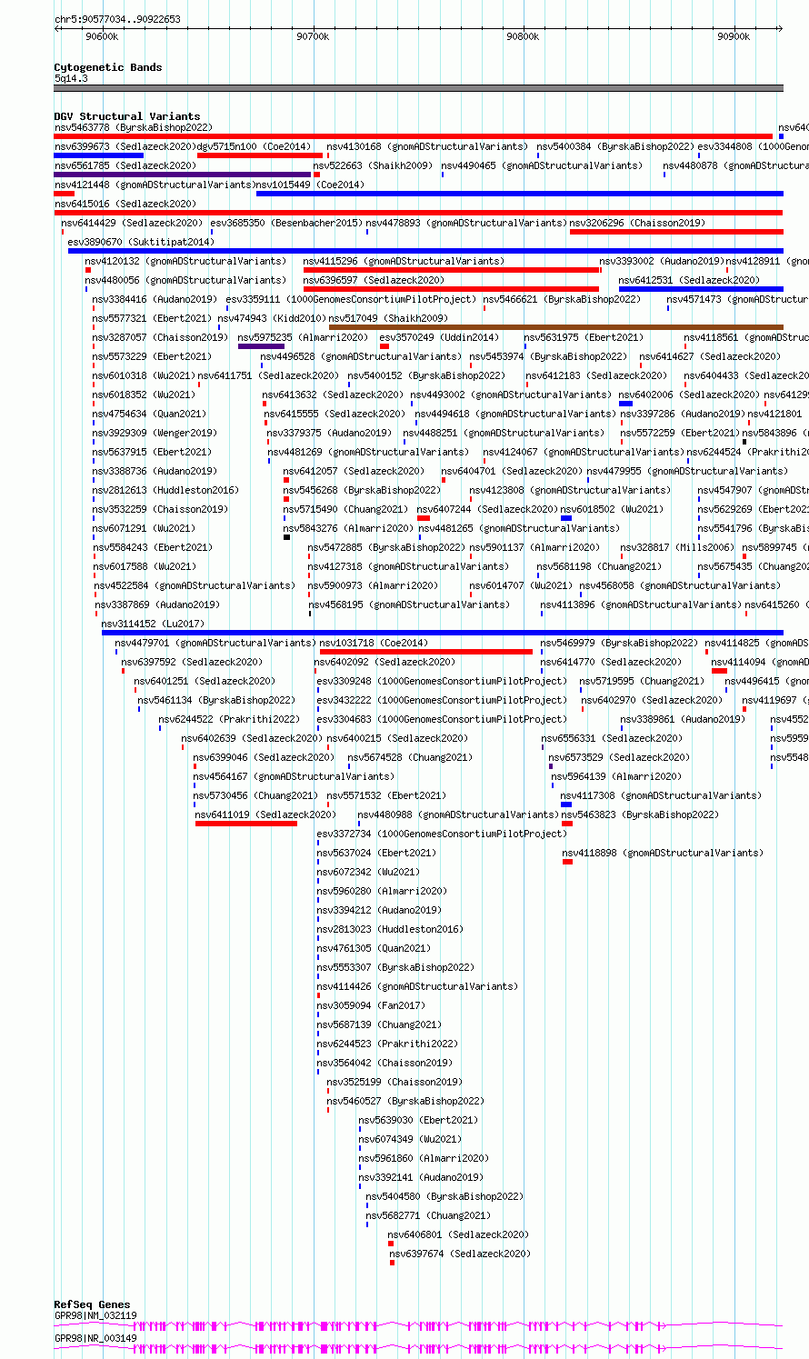Click nsv517049 (Shaikh2009) label

pyautogui.click(x=388, y=319)
